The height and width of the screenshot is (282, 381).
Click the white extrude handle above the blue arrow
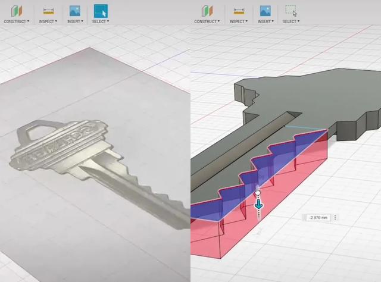(x=258, y=193)
